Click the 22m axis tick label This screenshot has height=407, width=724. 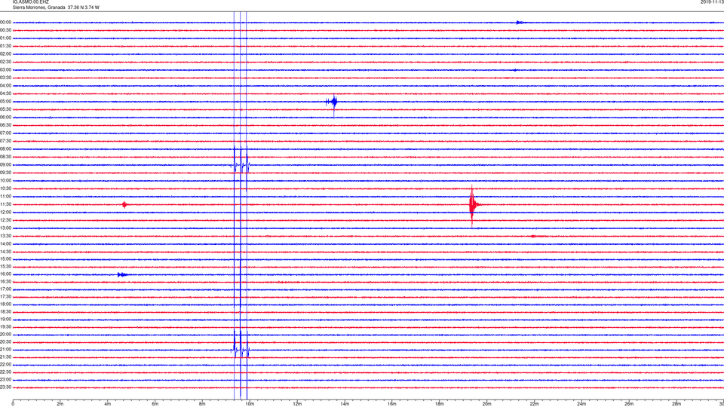click(534, 404)
